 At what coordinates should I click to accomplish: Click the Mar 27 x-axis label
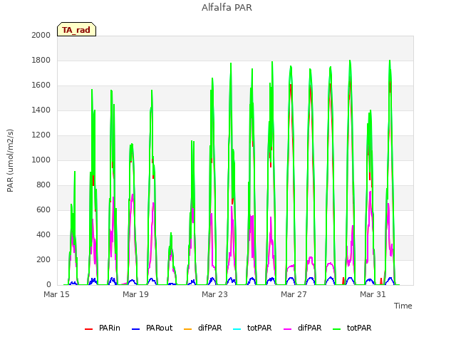coord(294,294)
